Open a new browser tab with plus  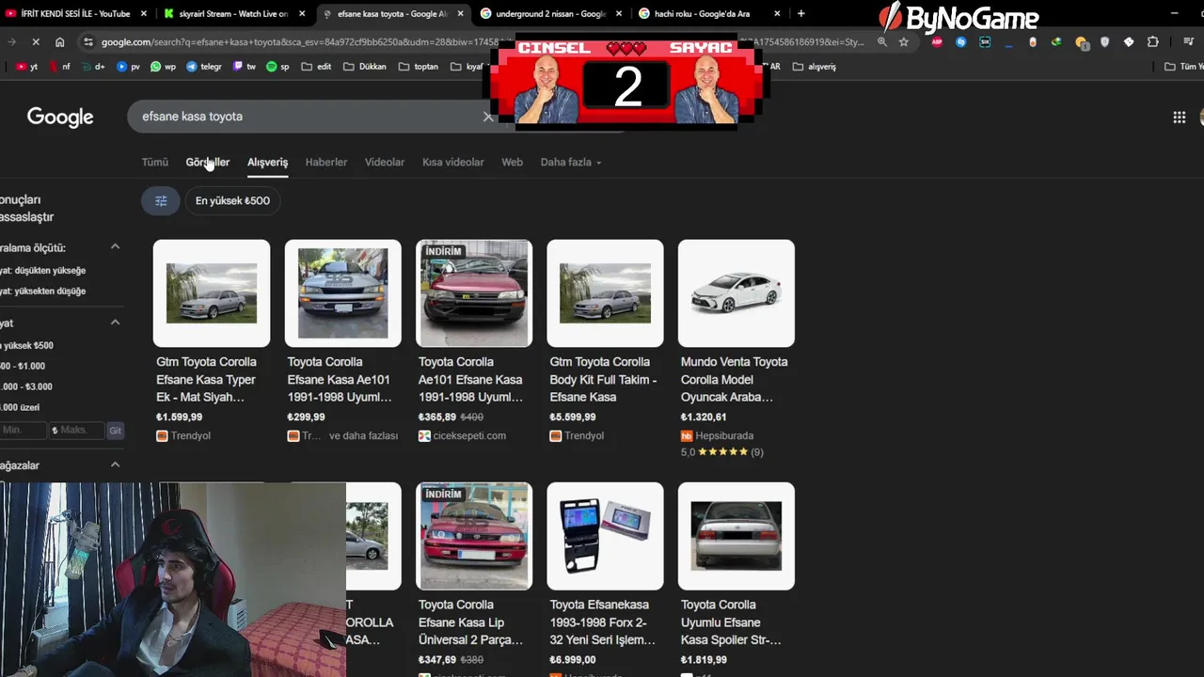[x=800, y=14]
